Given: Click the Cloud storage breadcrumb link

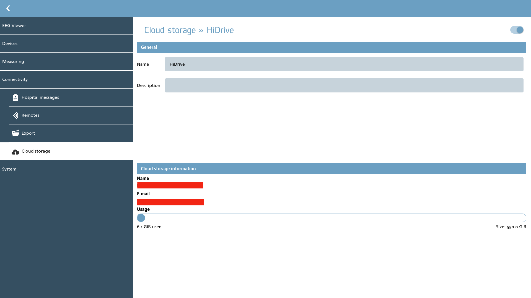Looking at the screenshot, I should (170, 30).
